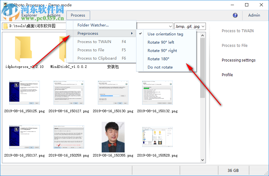Select Rotate 180° option

158,59
